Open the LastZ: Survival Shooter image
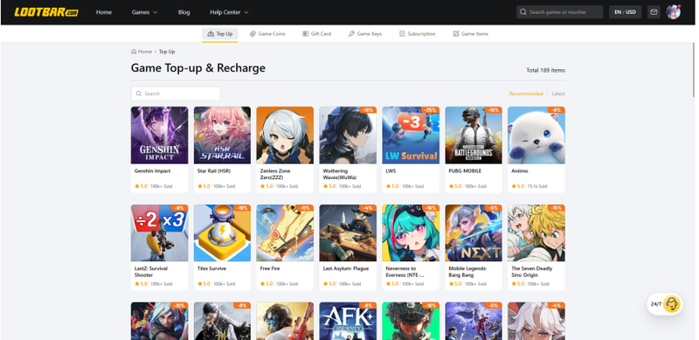Image resolution: width=699 pixels, height=340 pixels. pos(159,232)
